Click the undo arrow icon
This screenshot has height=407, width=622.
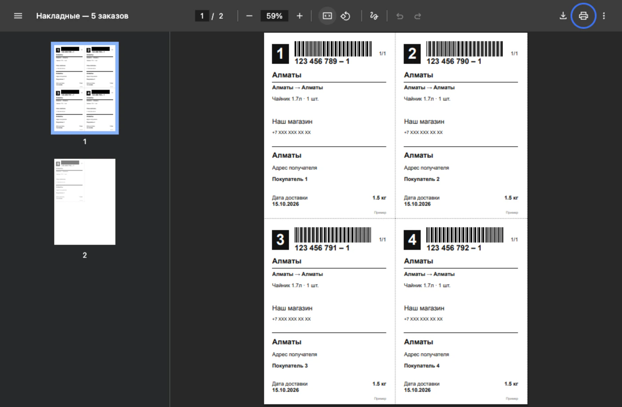(x=400, y=16)
